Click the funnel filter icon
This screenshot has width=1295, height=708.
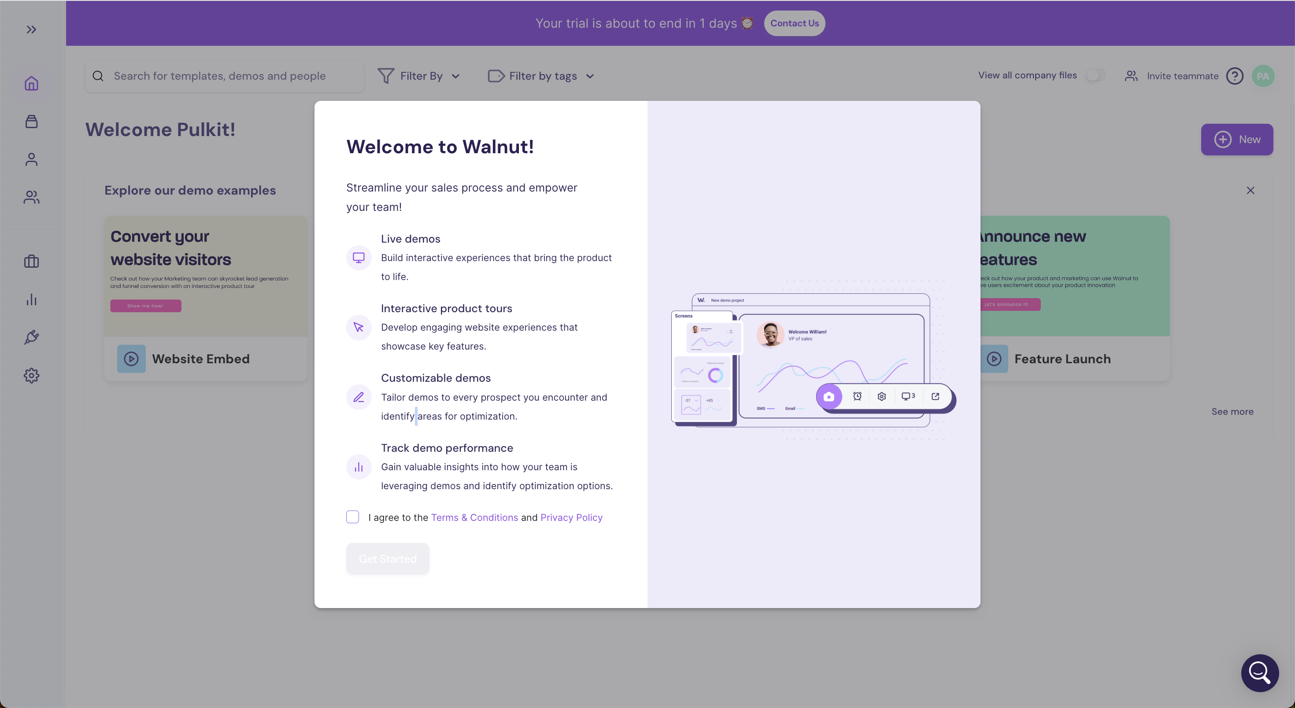pyautogui.click(x=385, y=76)
